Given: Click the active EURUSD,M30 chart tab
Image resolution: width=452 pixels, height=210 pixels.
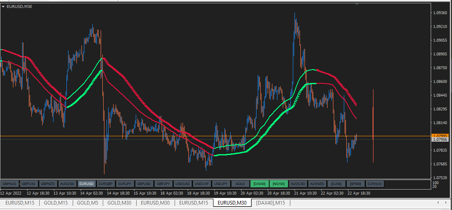Looking at the screenshot, I should (x=232, y=203).
